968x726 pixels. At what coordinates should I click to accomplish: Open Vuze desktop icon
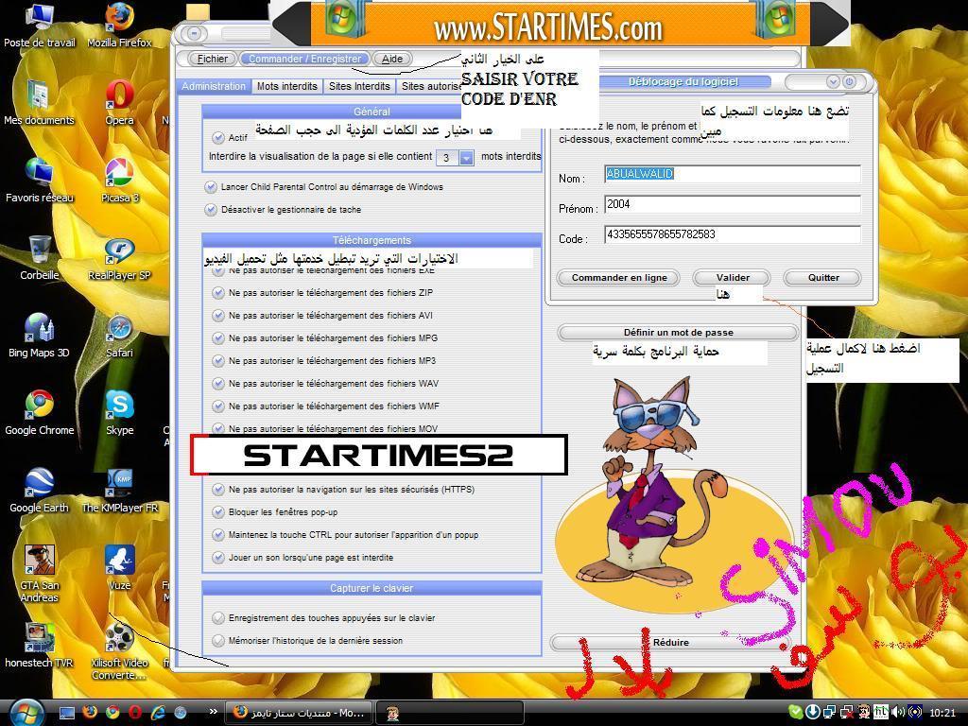(119, 568)
